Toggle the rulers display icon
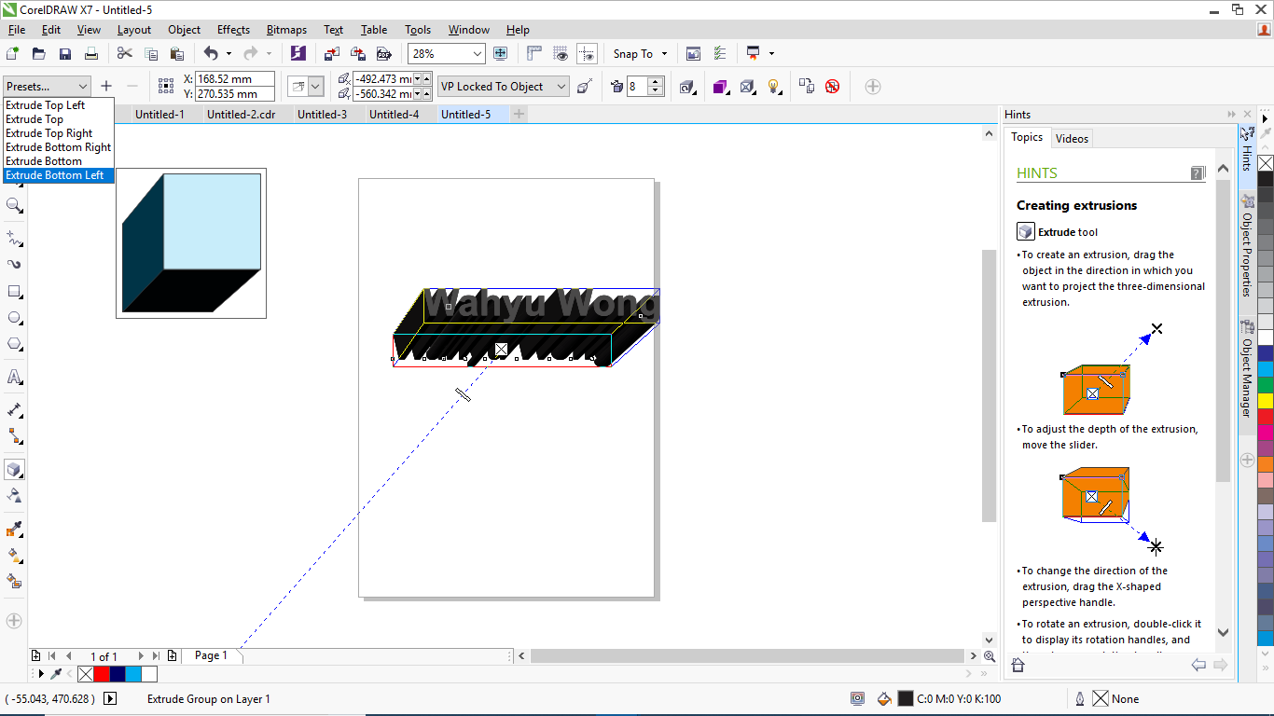Screen dimensions: 1274x716 click(x=534, y=53)
